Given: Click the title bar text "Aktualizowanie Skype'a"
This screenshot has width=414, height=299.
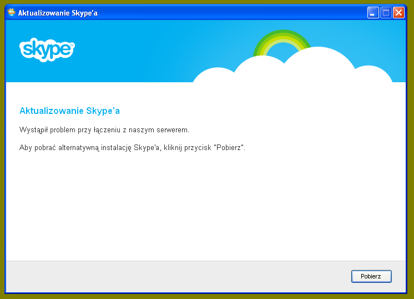Looking at the screenshot, I should (58, 13).
